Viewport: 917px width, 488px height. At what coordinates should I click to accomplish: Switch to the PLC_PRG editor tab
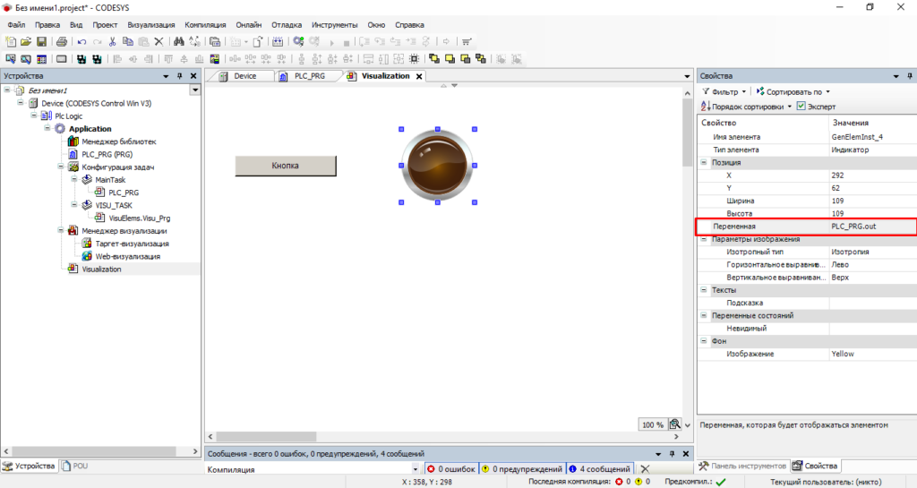tap(309, 76)
